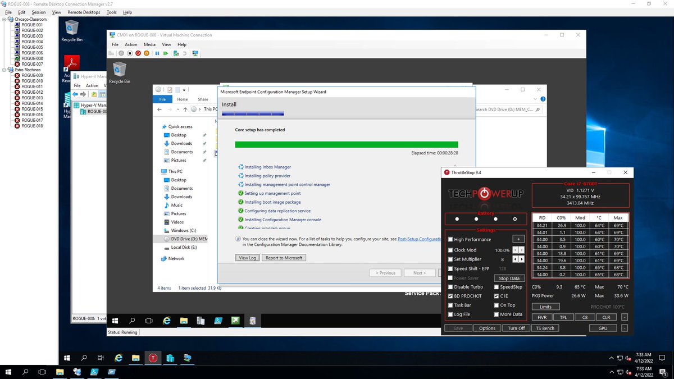
Task: Enable High Performance checkbox in ThrottleStop
Action: 450,240
